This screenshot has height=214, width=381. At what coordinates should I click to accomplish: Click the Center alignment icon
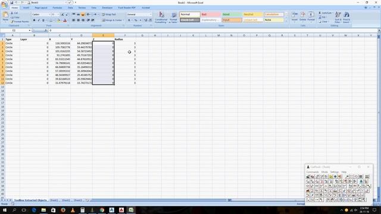pos(78,20)
